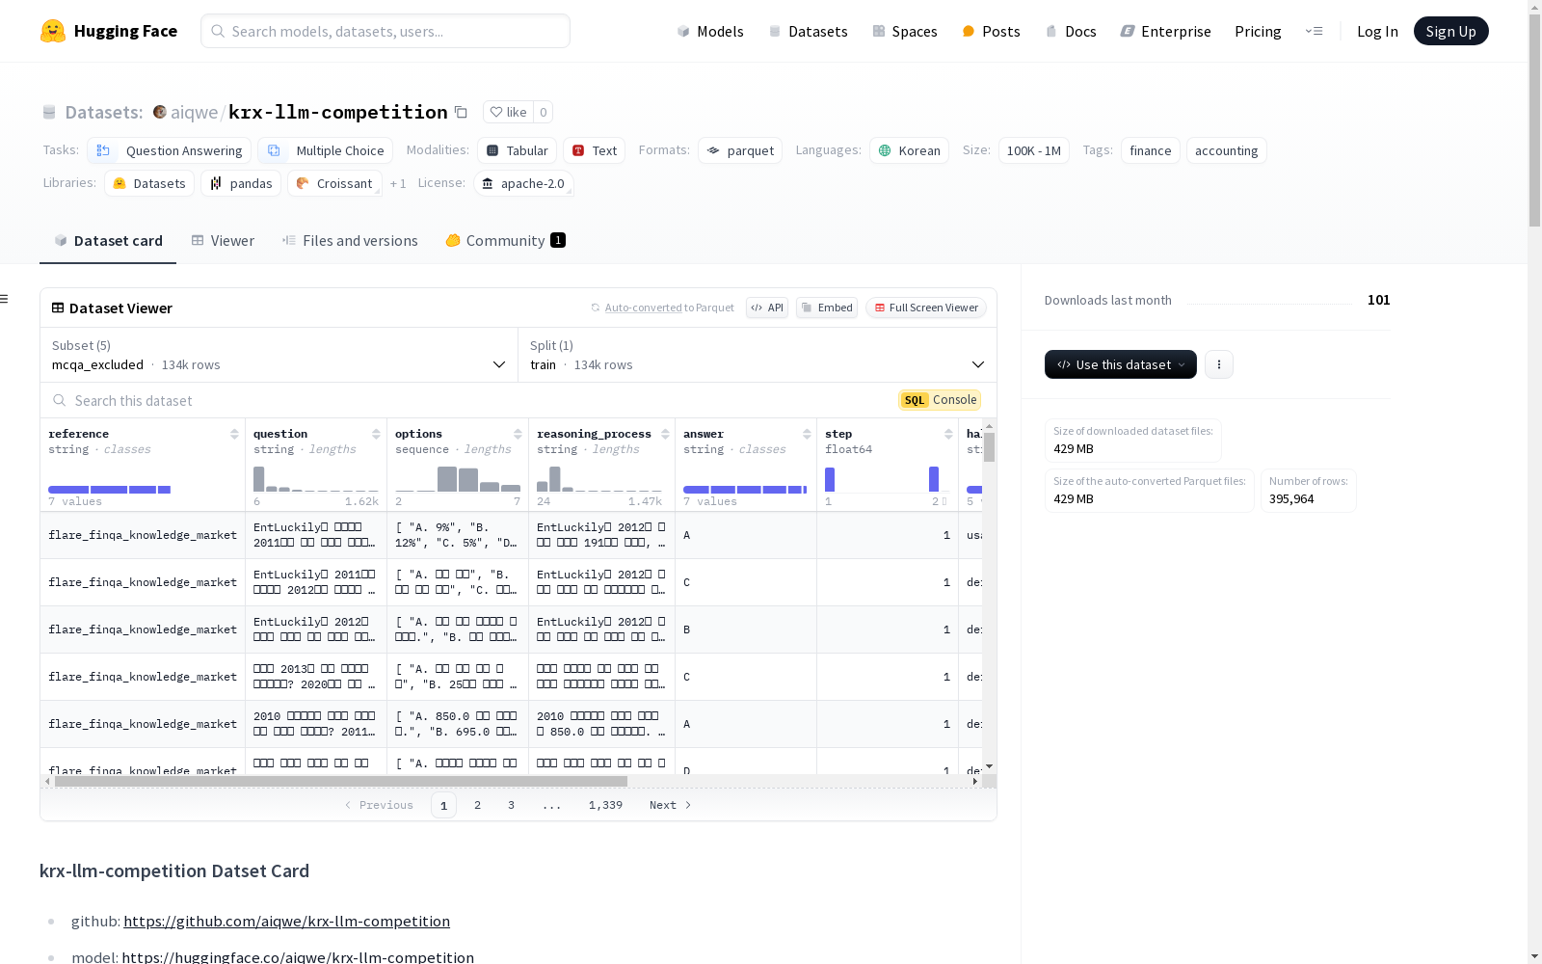Select the Question Answering task tag
The width and height of the screenshot is (1542, 964).
tap(169, 150)
